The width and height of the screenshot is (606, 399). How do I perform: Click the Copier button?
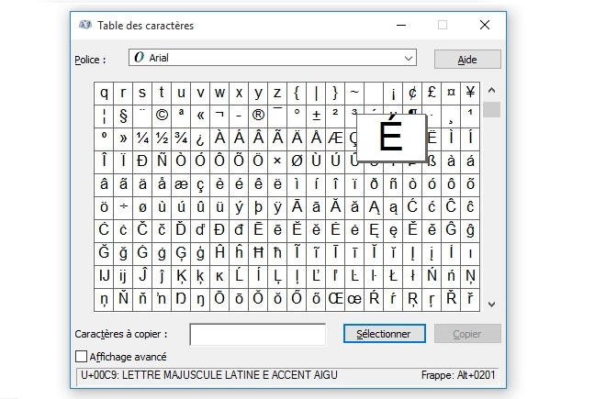tap(466, 334)
